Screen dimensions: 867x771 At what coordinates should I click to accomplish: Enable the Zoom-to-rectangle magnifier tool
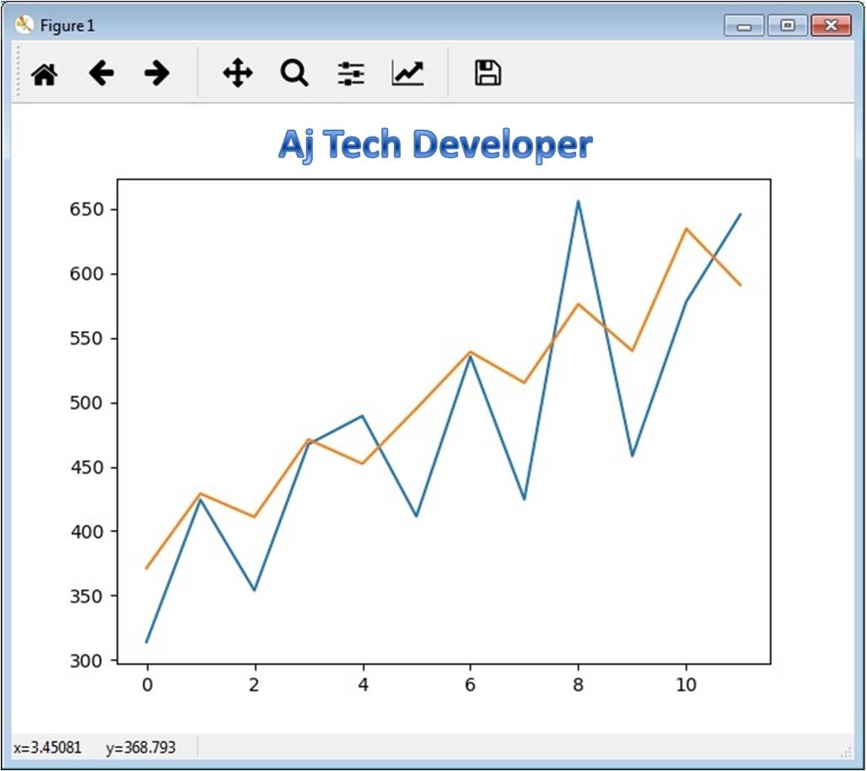pyautogui.click(x=293, y=73)
